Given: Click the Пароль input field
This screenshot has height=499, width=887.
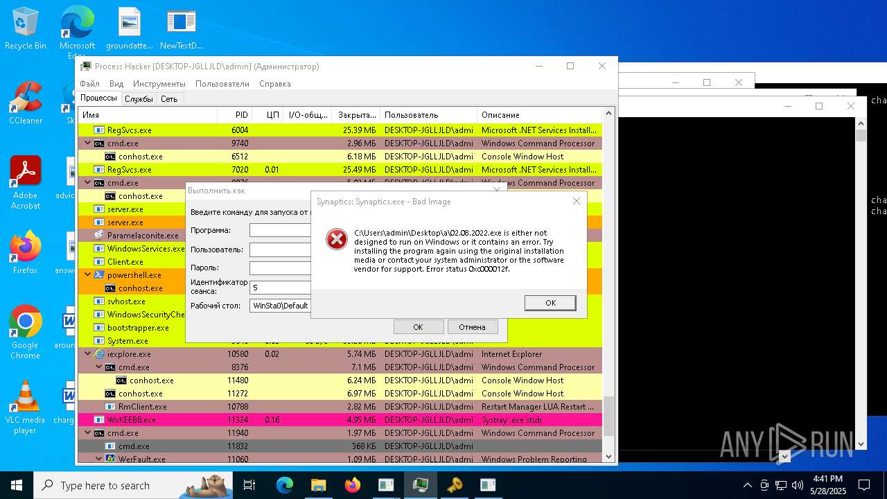Looking at the screenshot, I should point(280,268).
